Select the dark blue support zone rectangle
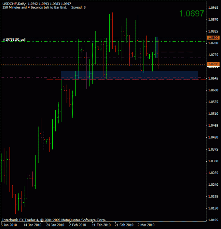The width and height of the screenshot is (221, 229). click(130, 75)
